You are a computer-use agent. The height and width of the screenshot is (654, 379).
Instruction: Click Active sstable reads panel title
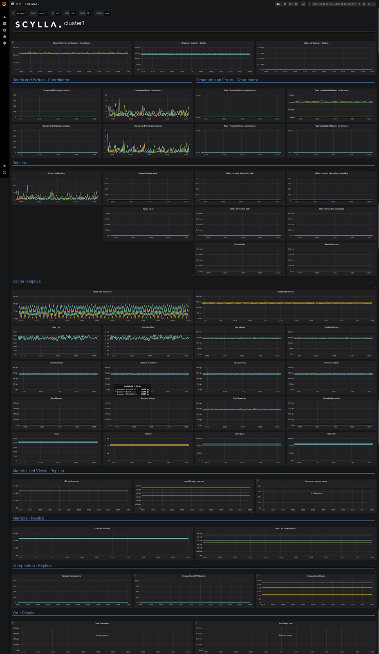pos(56,173)
